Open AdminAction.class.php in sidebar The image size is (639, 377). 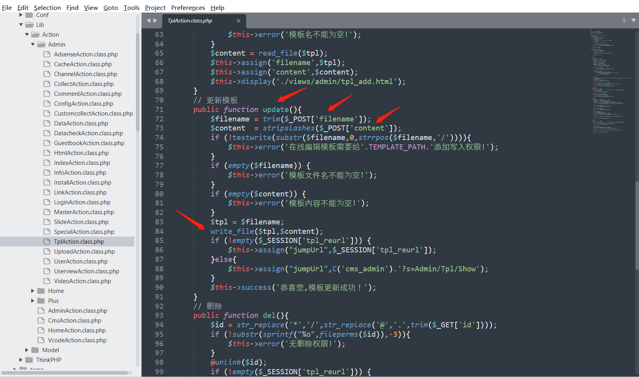tap(77, 311)
